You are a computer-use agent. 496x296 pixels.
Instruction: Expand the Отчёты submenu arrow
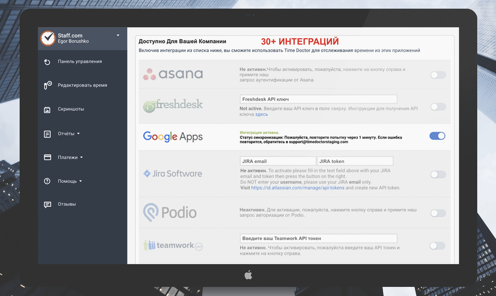tap(78, 133)
